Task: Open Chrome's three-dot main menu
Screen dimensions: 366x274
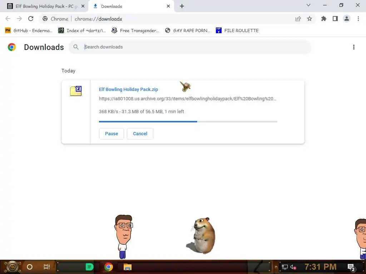Action: click(358, 19)
